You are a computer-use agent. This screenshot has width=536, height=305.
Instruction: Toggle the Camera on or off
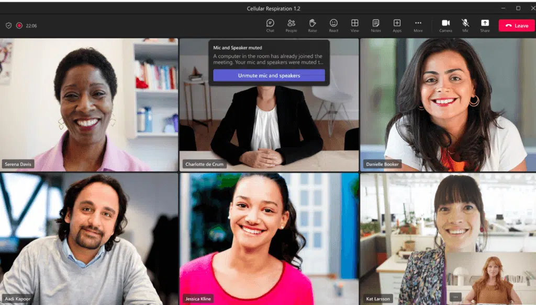click(446, 26)
